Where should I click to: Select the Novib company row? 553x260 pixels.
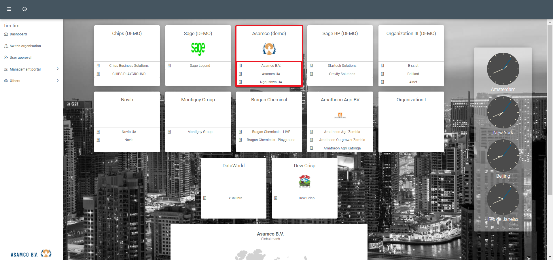point(127,140)
